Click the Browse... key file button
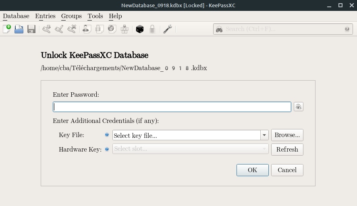The image size is (357, 206). 287,135
